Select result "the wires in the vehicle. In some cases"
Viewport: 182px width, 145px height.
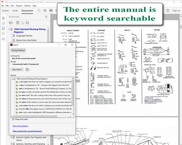(x=45, y=102)
